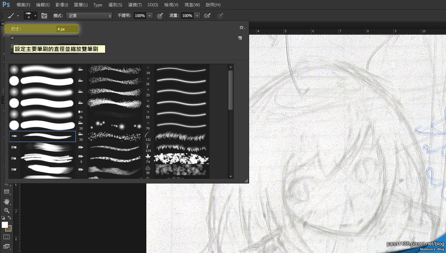Toggle the brush panel button
Viewport: 446px width, 253px height.
pos(44,16)
